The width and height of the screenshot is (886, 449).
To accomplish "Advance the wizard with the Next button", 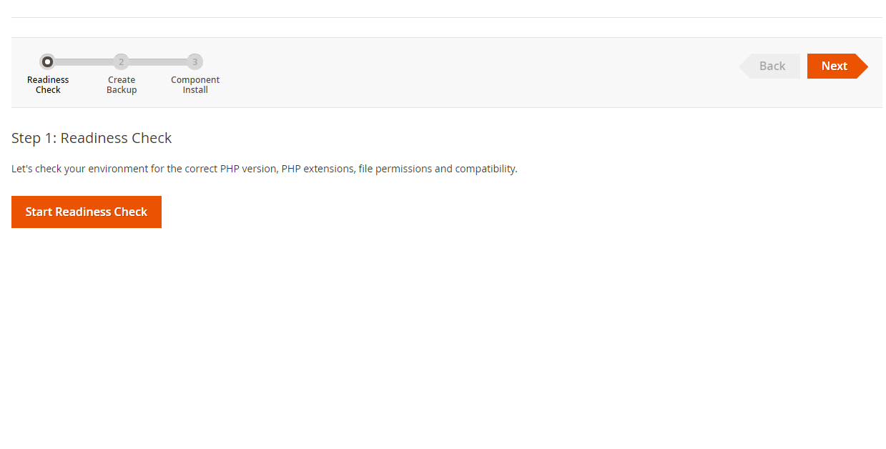I will pos(834,66).
